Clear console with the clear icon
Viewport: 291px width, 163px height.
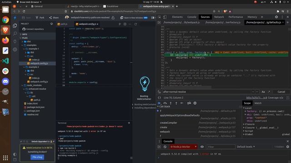165,147
